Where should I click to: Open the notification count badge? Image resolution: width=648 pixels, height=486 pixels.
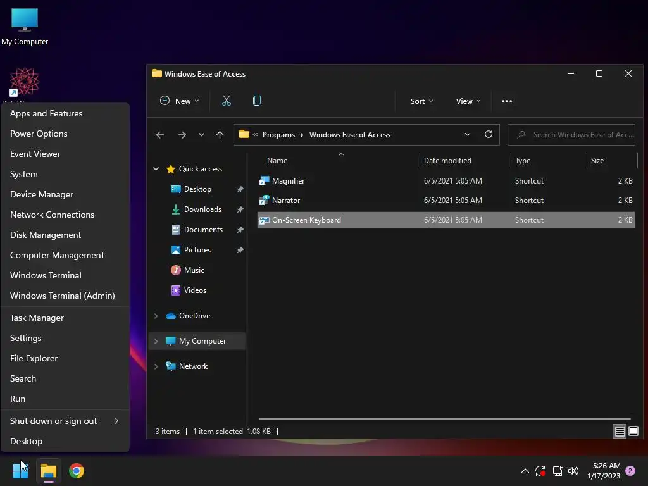coord(630,471)
